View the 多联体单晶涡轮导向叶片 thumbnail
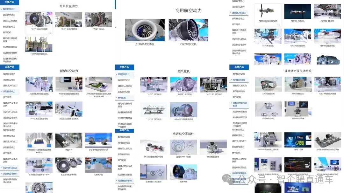 pyautogui.click(x=98, y=140)
